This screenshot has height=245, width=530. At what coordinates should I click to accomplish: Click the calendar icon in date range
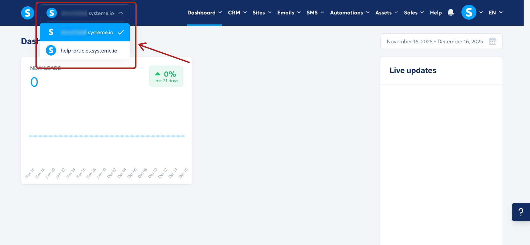[x=492, y=41]
